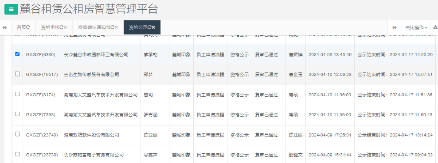Click company 长沙麓谷市政园林环卫有限公司
Image resolution: width=438 pixels, height=163 pixels.
[x=96, y=55]
